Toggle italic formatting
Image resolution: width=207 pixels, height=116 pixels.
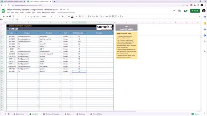click(x=66, y=16)
